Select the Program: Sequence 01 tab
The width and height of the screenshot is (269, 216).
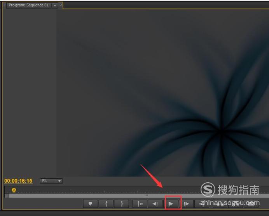click(x=29, y=5)
